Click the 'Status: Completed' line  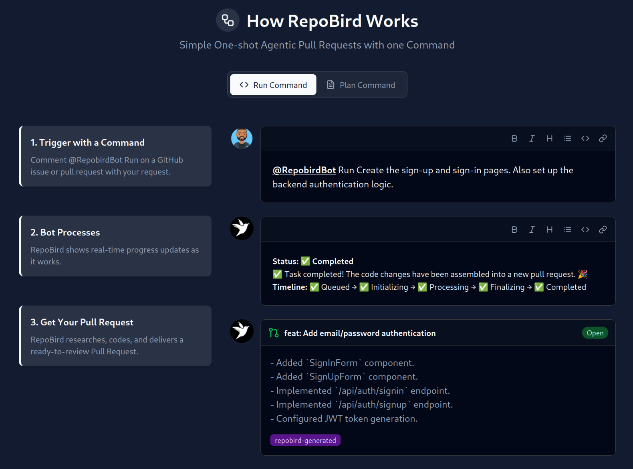pyautogui.click(x=313, y=261)
